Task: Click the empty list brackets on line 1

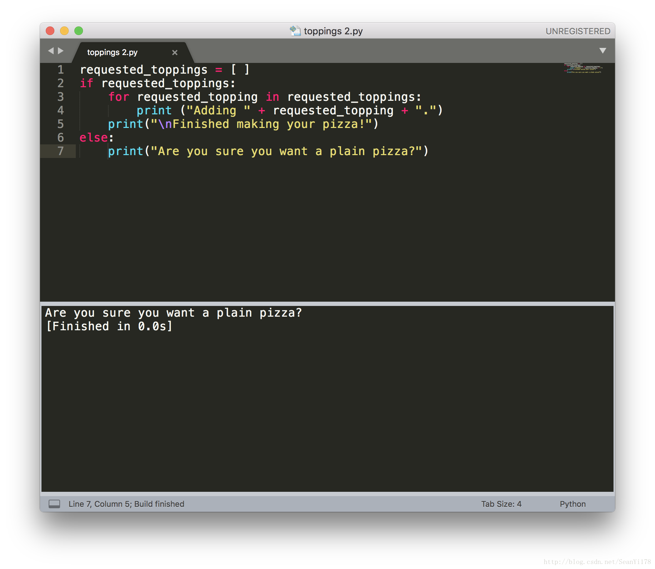Action: click(240, 70)
